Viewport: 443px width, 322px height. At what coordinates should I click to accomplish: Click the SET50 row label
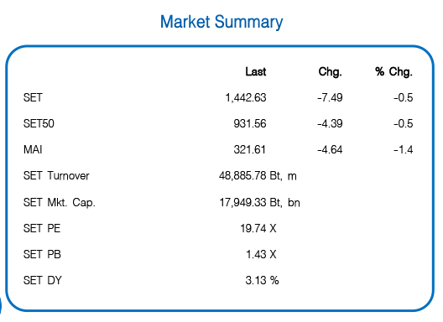[39, 124]
